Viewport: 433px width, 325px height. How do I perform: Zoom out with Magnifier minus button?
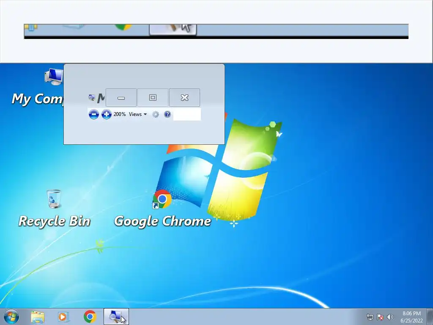93,114
